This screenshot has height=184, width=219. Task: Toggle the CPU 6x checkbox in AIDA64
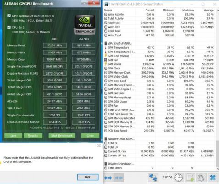(x=9, y=27)
